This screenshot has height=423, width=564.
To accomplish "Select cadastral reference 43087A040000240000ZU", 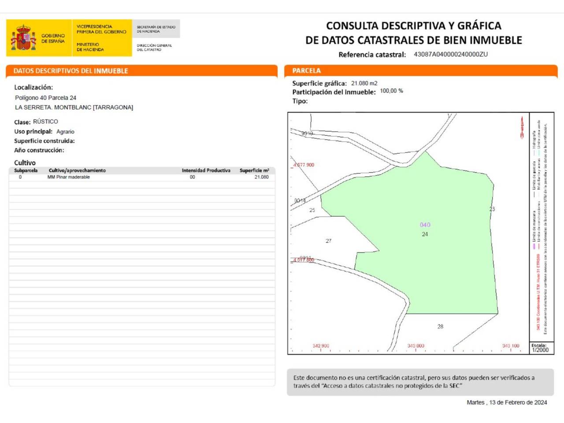I will 450,55.
